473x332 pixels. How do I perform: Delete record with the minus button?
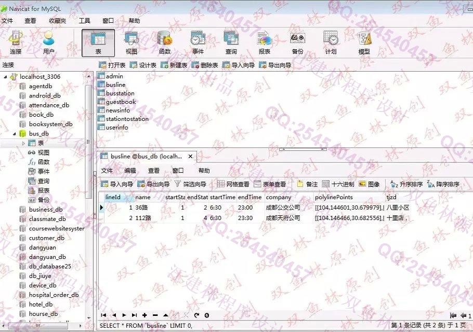(x=155, y=315)
